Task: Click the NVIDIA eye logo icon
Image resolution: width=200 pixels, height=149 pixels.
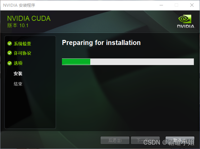Action: 185,19
